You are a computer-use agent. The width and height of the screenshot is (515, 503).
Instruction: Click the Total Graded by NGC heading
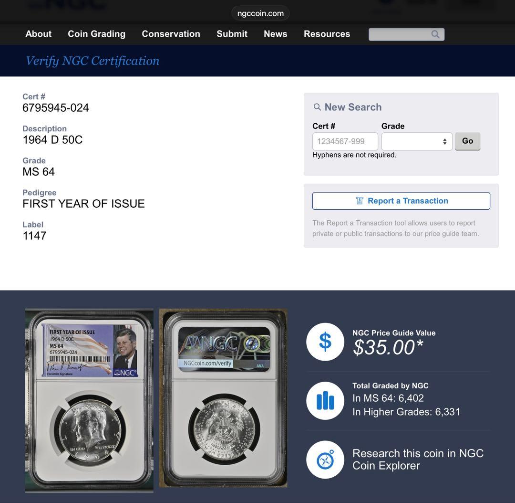390,385
